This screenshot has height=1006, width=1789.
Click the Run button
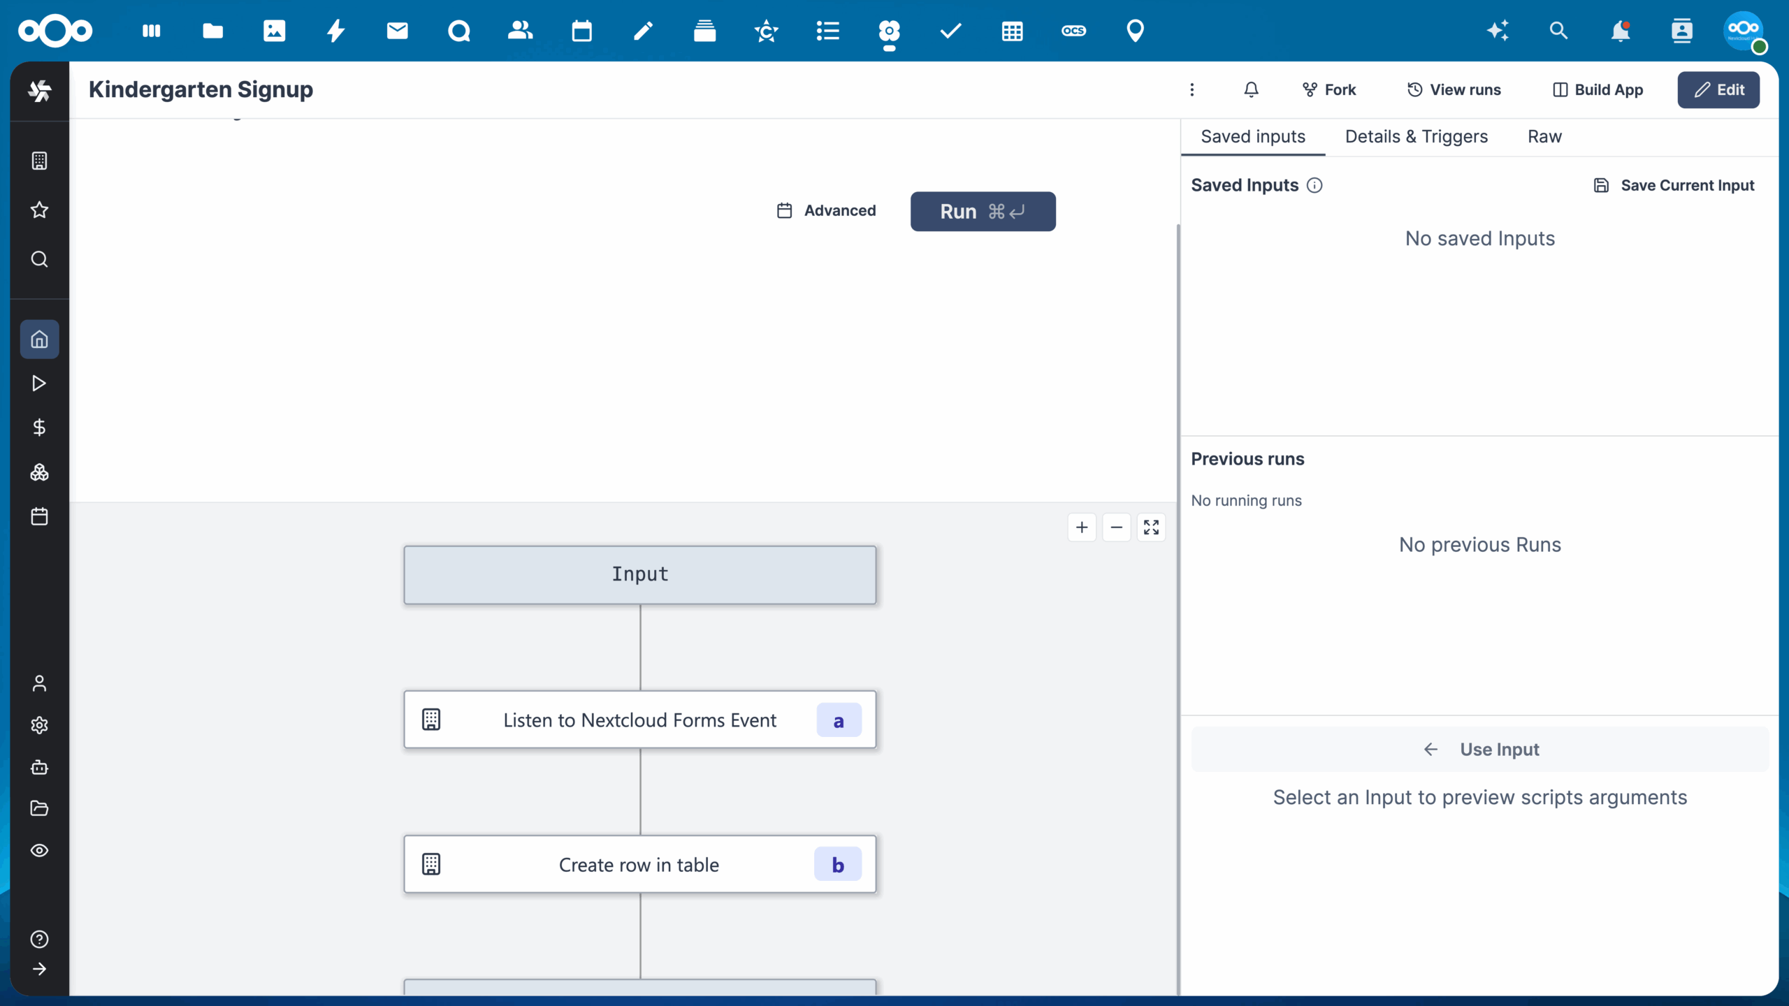983,211
